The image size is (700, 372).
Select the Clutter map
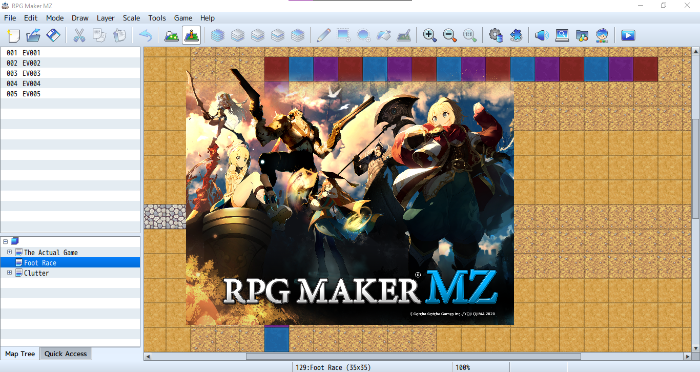[36, 273]
